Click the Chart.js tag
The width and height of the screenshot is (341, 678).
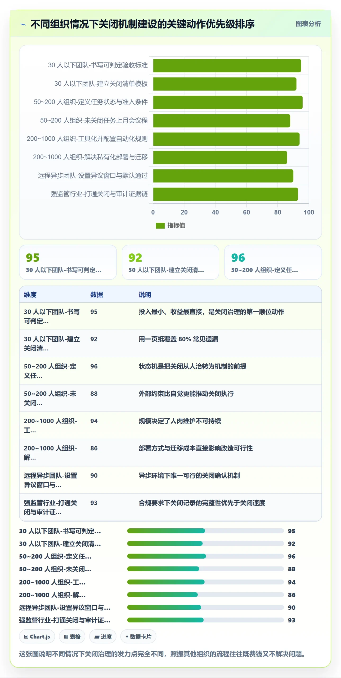(37, 636)
